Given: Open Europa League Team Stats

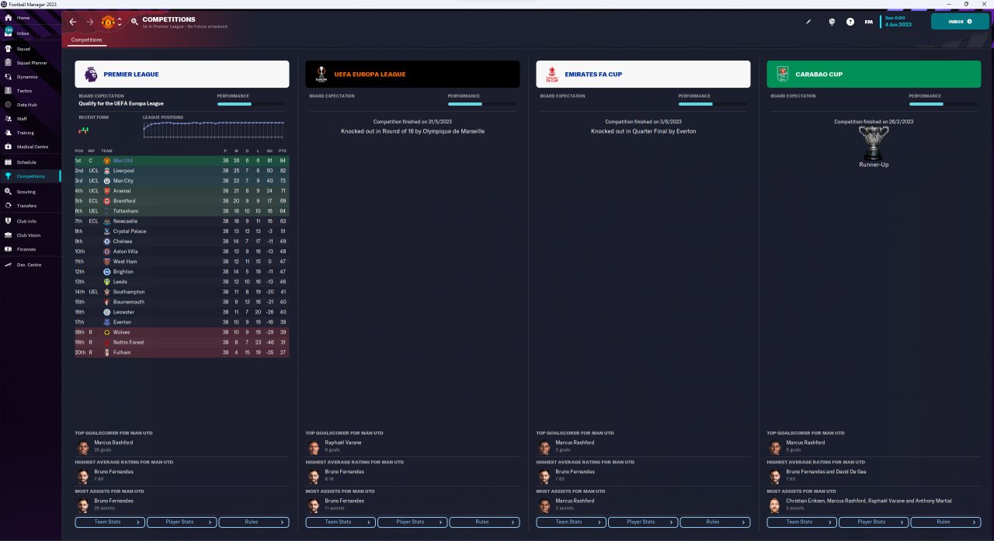Looking at the screenshot, I should pos(340,522).
